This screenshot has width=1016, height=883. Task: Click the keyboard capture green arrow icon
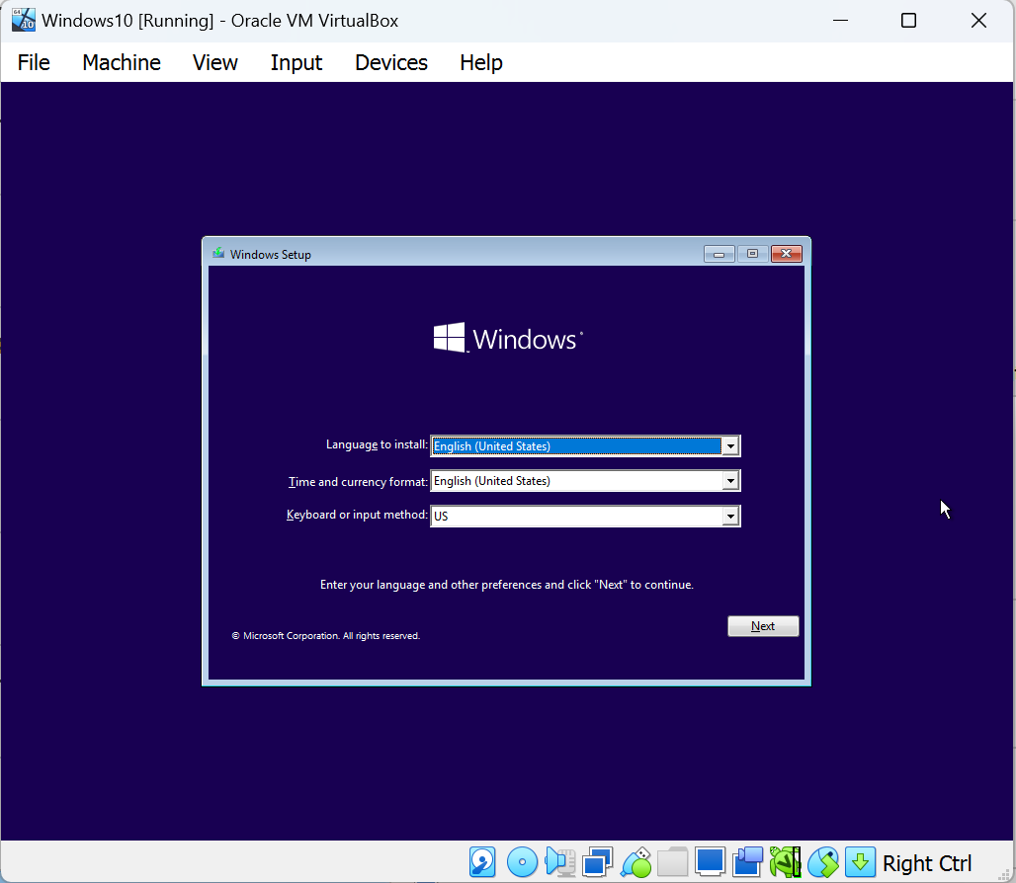point(860,862)
